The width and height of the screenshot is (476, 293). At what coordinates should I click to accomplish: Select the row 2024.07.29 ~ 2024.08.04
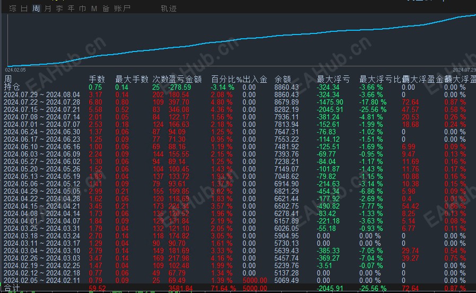[238, 94]
